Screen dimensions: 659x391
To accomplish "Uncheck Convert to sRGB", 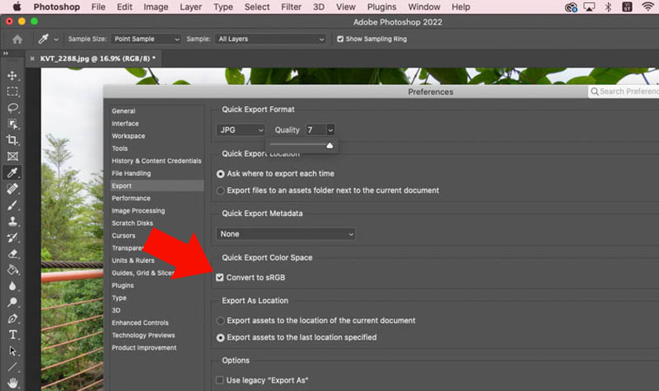I will point(220,277).
